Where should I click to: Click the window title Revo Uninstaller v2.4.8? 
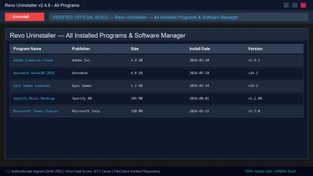[x=42, y=5]
